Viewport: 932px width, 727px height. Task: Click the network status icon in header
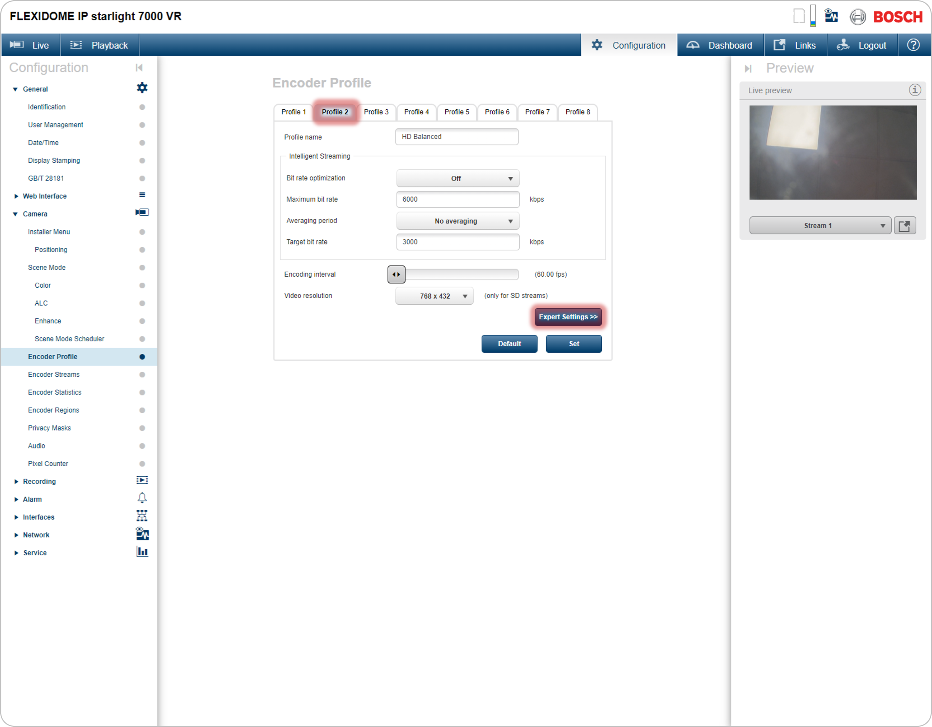[x=831, y=16]
